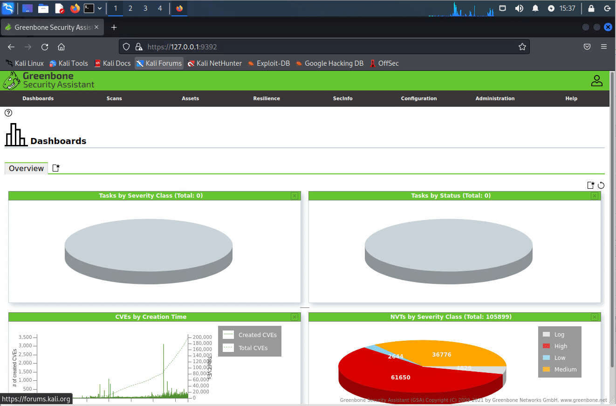Close NVTs by Severity Class display
The width and height of the screenshot is (616, 406).
click(x=595, y=317)
